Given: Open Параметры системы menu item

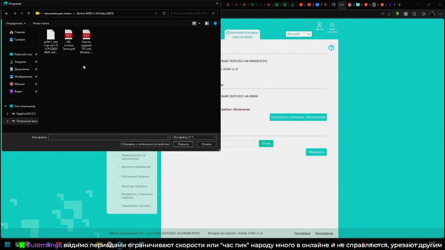Looking at the screenshot, I should coord(136,206).
